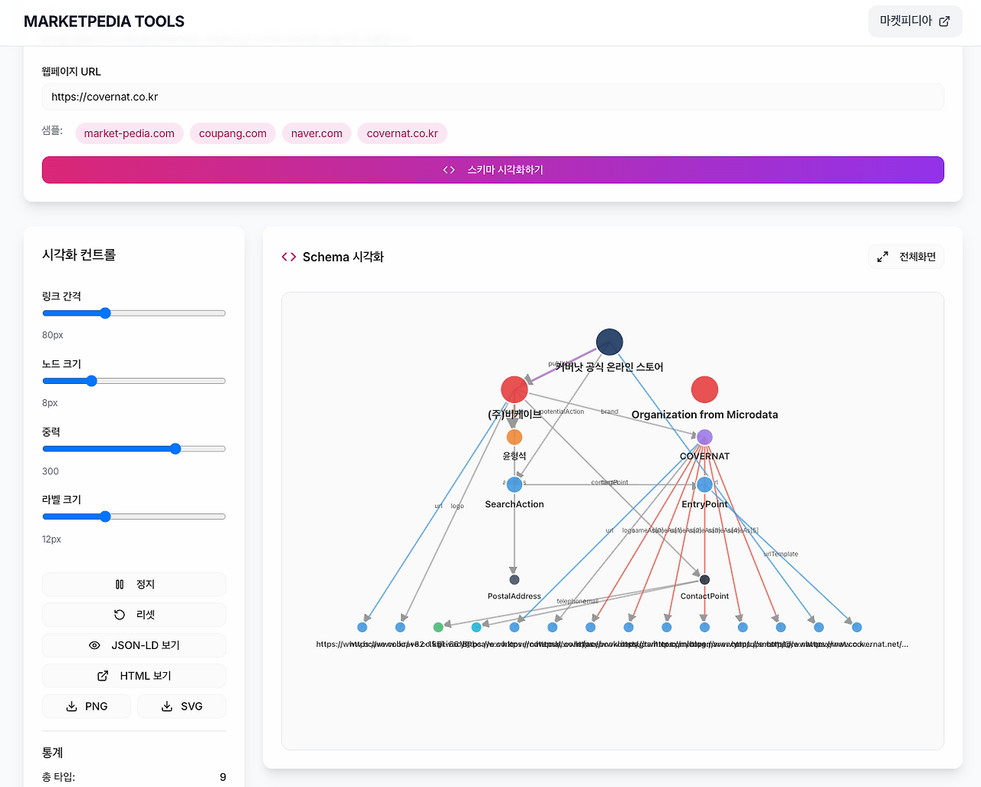Focus the 웹페이지 URL input field

pyautogui.click(x=493, y=97)
